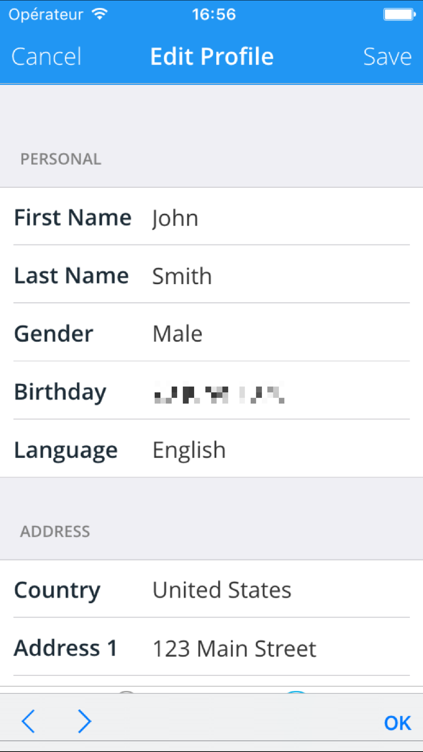Confirm with the OK button
Screen dimensions: 423x752
(397, 723)
